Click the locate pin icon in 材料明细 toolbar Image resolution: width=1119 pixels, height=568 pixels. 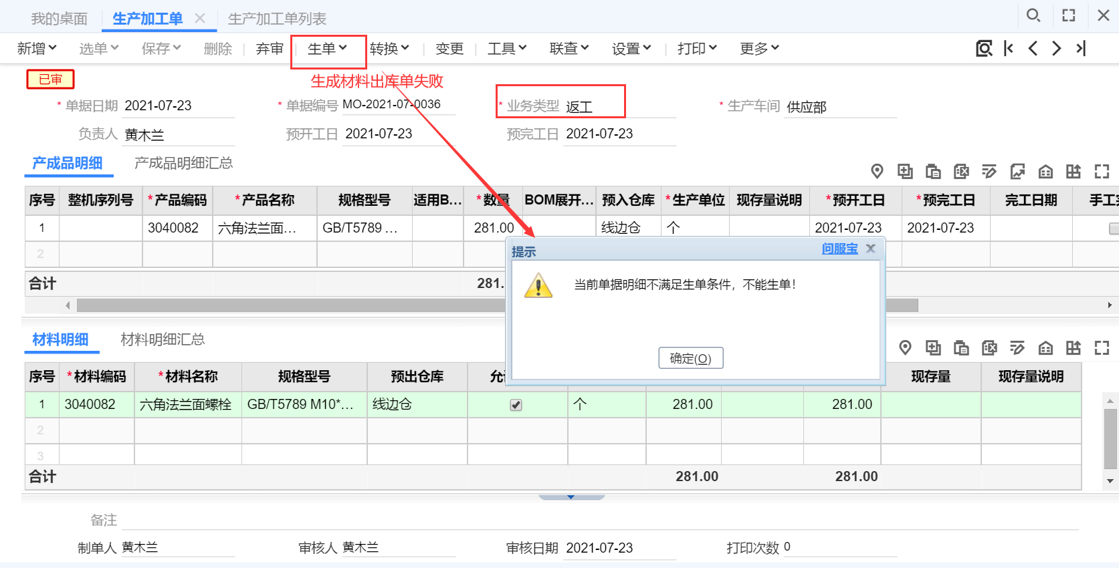[905, 347]
